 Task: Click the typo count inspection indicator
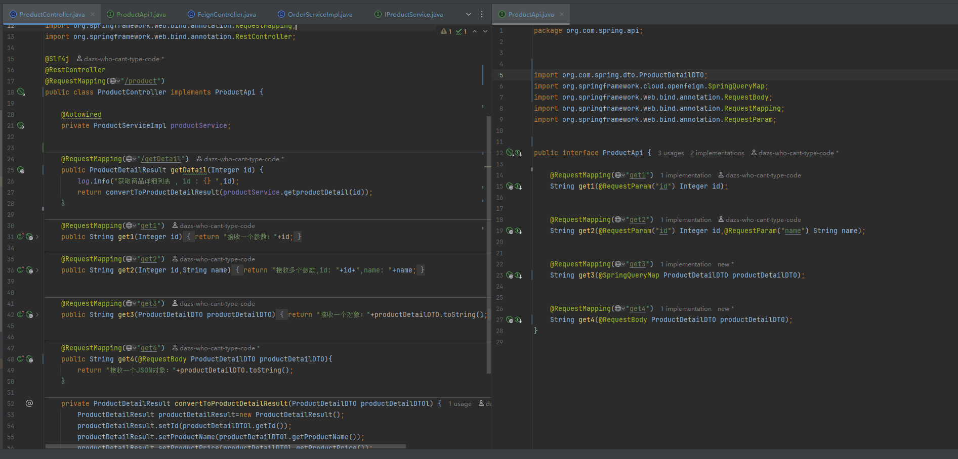tap(462, 31)
